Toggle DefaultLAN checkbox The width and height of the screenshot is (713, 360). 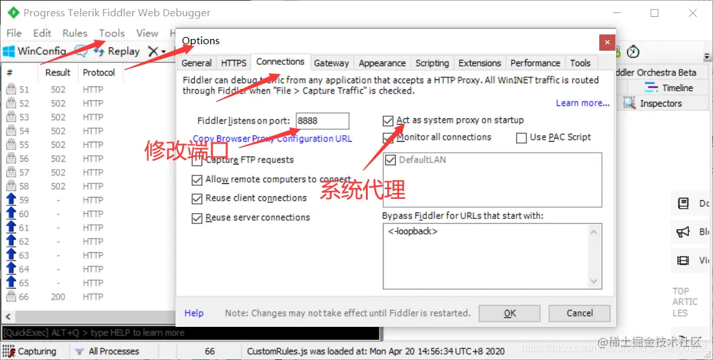[x=390, y=160]
